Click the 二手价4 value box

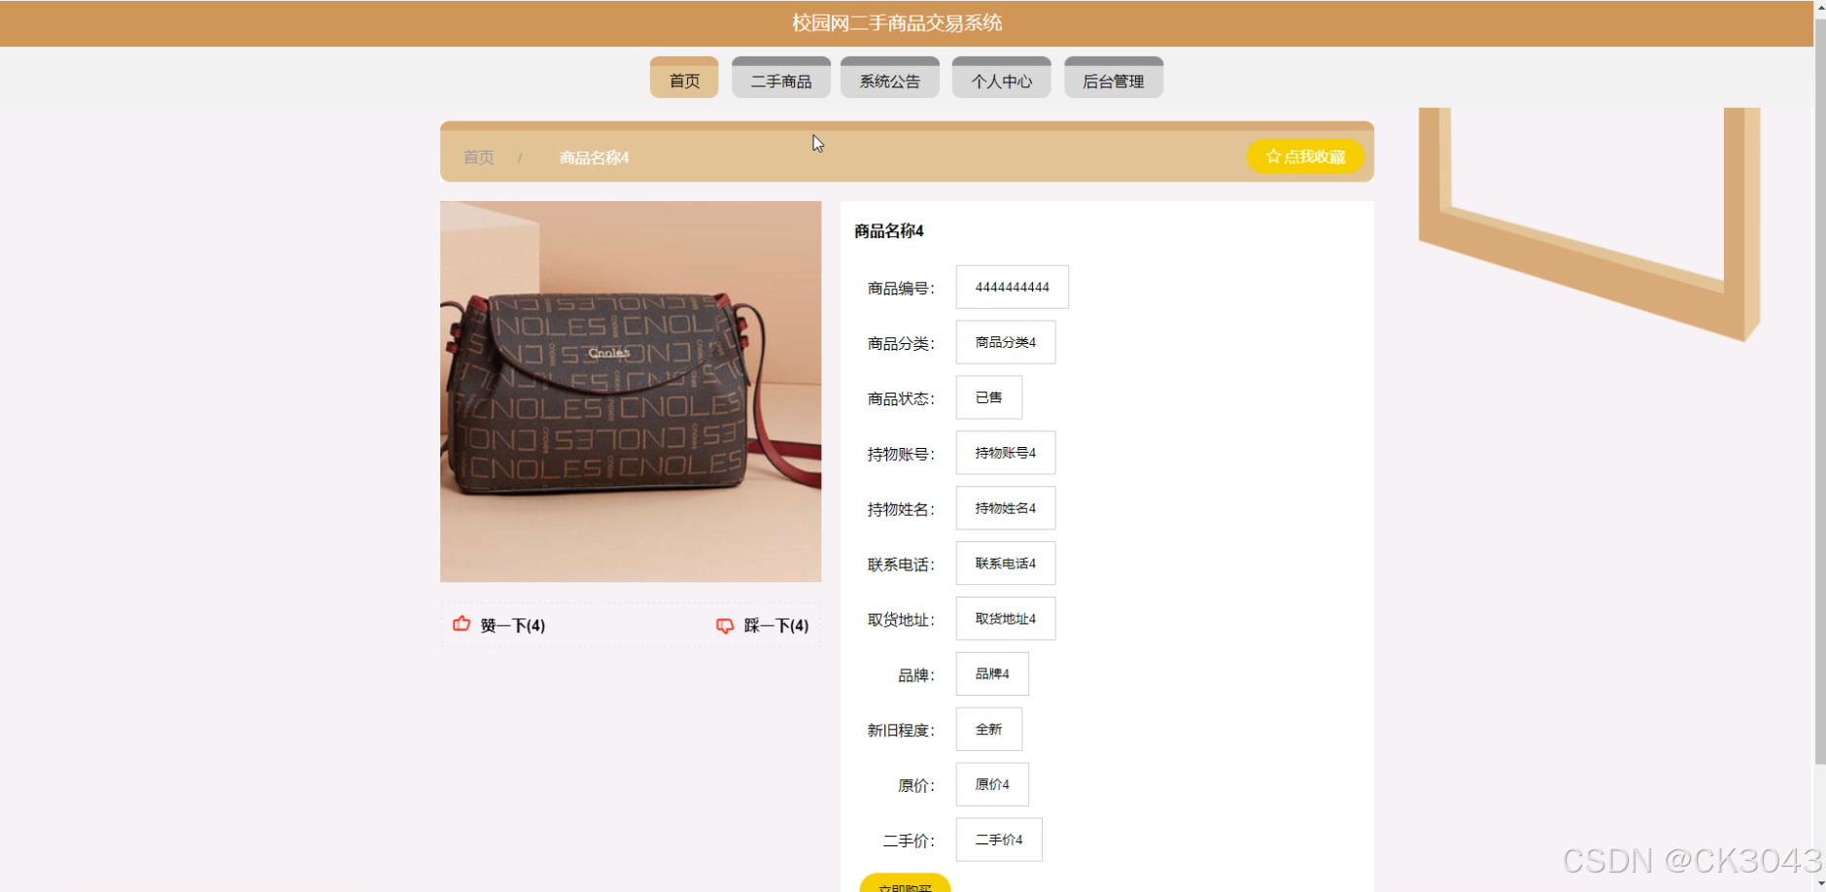tap(999, 841)
